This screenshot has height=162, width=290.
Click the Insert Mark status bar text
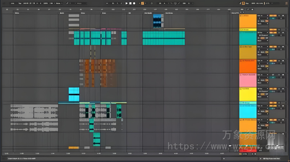(22, 158)
